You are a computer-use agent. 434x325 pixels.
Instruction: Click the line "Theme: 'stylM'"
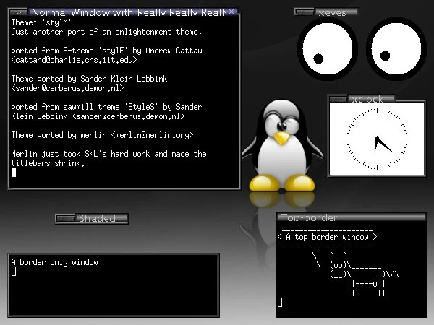pos(41,22)
